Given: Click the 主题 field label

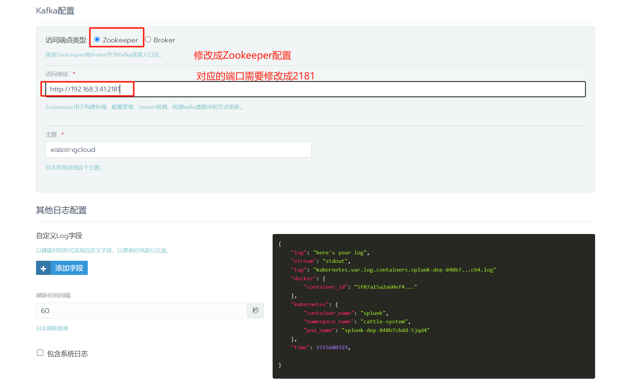Looking at the screenshot, I should [51, 134].
